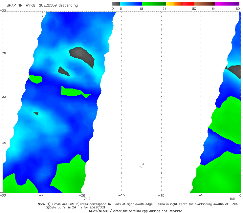Viewport: 243px width, 213px height.
Task: Click the 'Data buffer is 24 hrs' note
Action: click(x=76, y=207)
